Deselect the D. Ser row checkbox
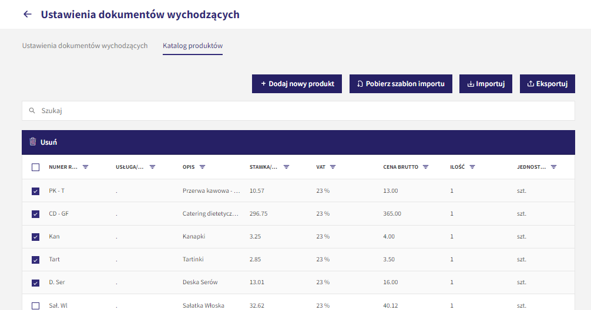This screenshot has height=310, width=591. 35,283
